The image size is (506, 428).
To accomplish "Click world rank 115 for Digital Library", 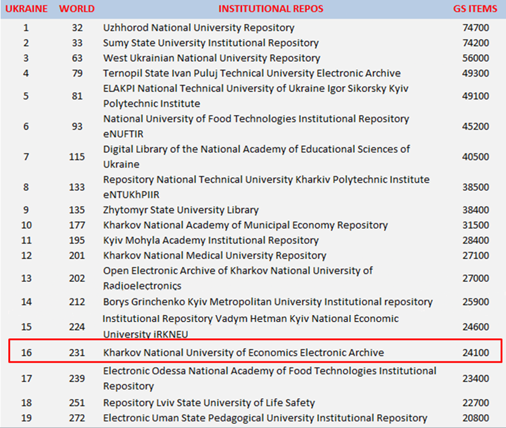I will pos(77,157).
